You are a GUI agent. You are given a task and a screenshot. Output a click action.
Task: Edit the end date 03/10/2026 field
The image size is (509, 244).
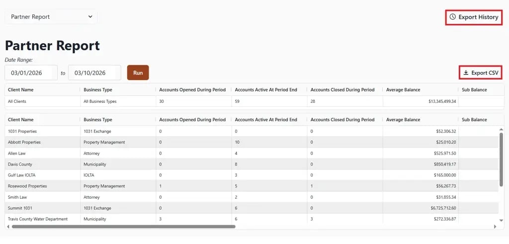pyautogui.click(x=94, y=73)
